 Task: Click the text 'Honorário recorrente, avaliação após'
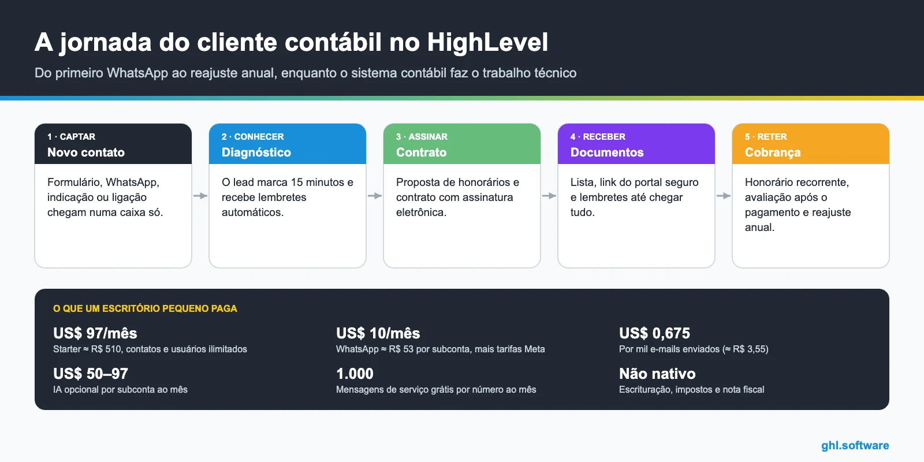pos(797,189)
